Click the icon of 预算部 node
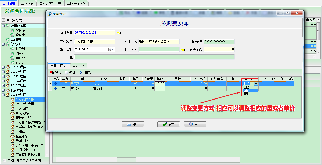The height and width of the screenshot is (165, 322). pos(12,58)
